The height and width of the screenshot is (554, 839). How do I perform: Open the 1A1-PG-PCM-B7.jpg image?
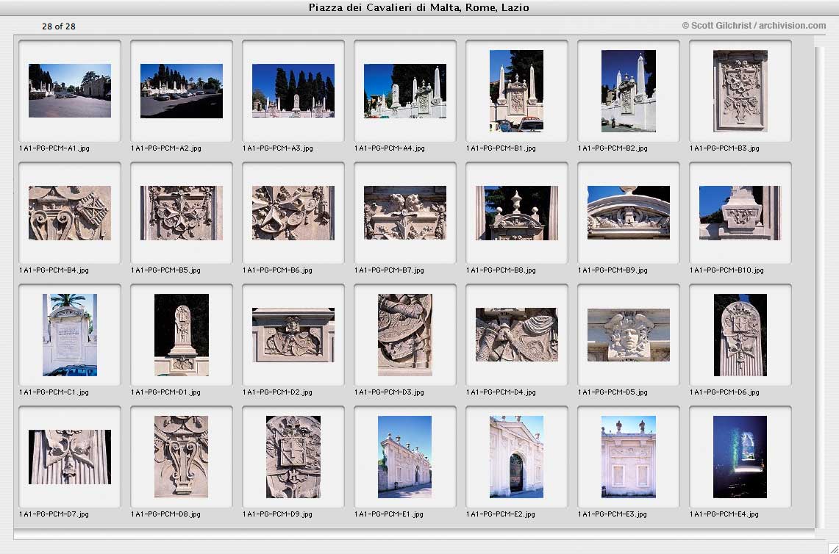(x=405, y=213)
